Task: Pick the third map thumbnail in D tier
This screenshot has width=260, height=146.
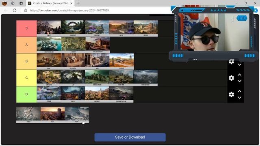Action: point(97,94)
